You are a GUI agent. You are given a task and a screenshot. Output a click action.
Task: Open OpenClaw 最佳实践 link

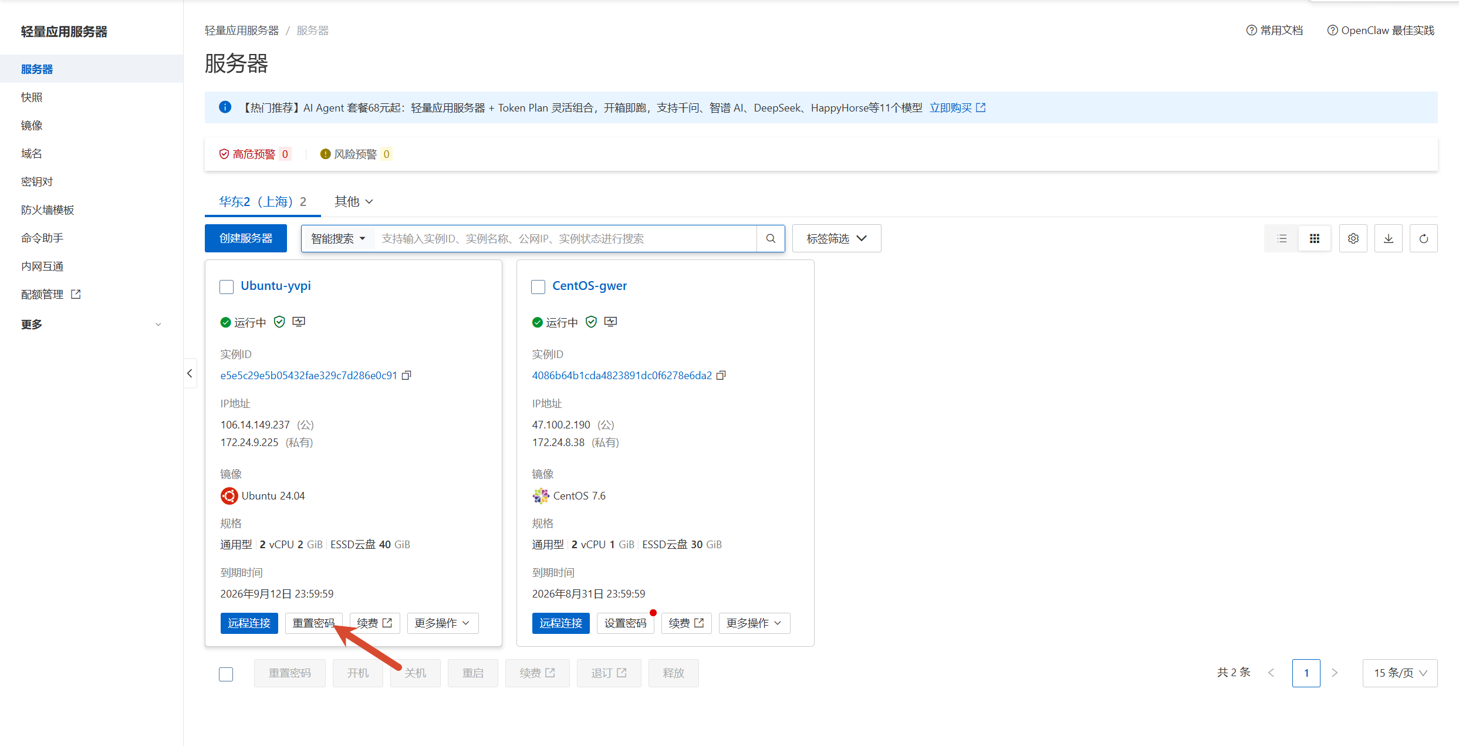1381,30
